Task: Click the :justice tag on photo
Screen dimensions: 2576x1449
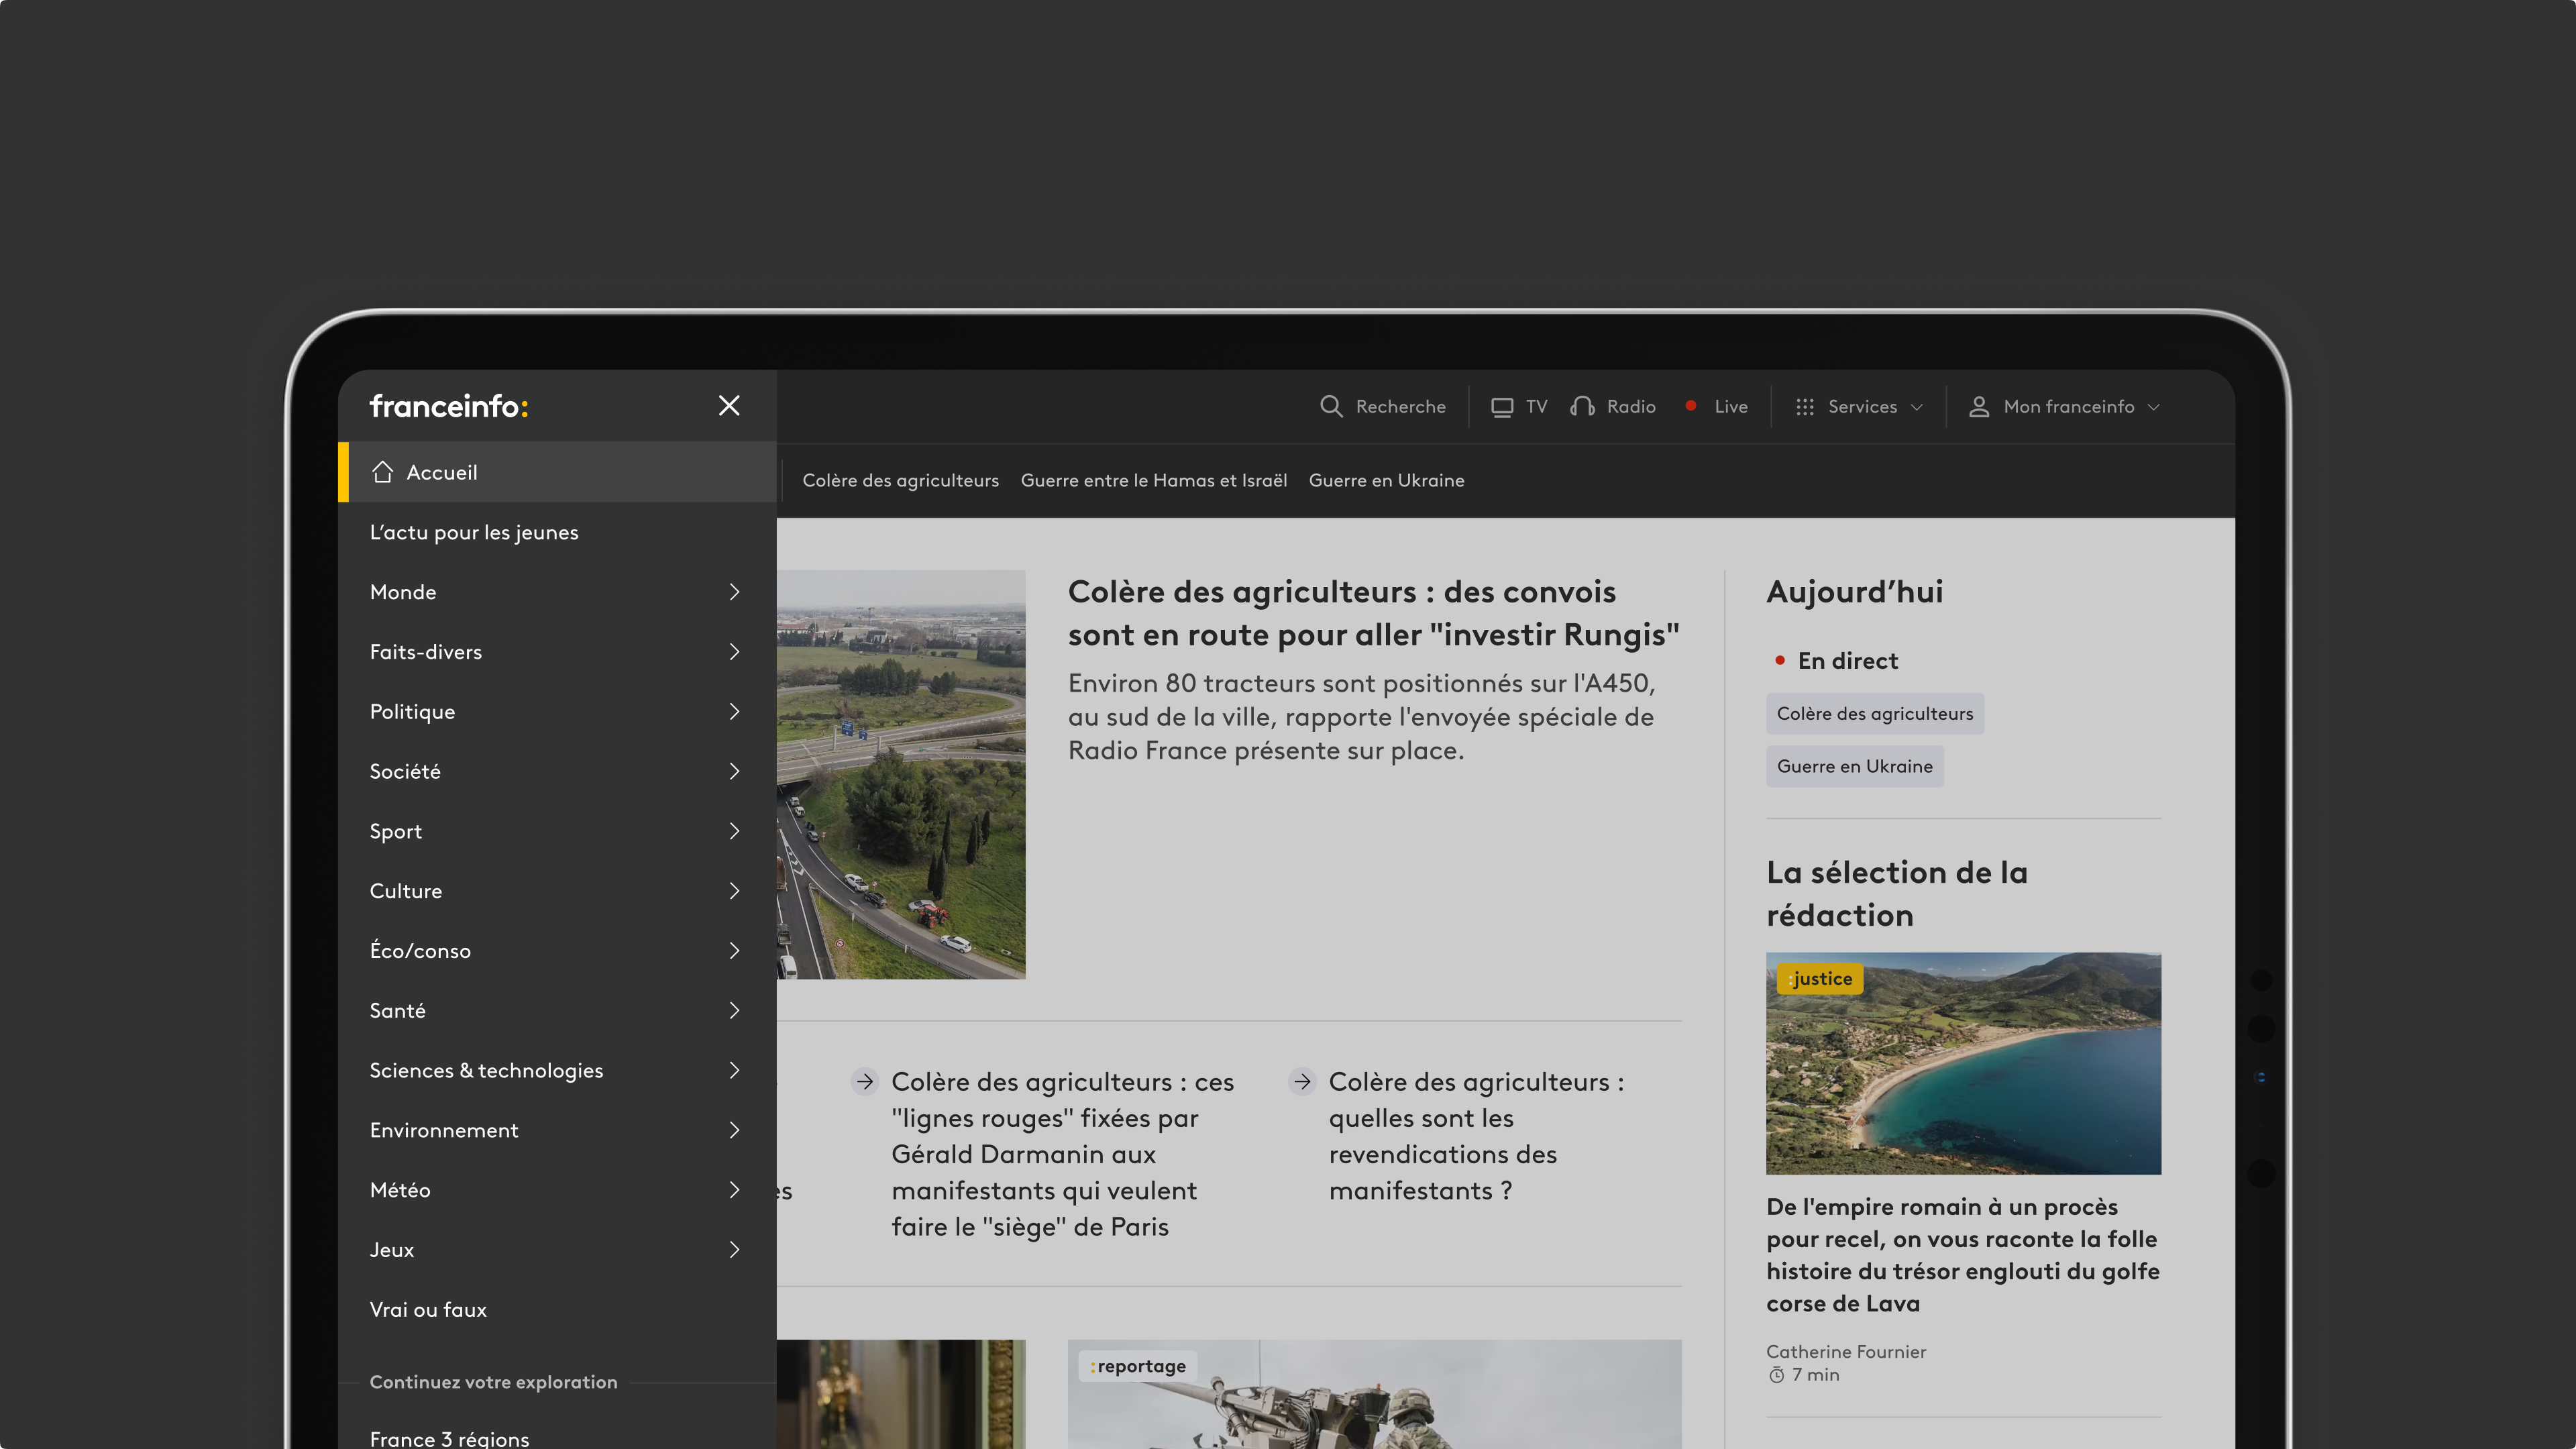Action: click(1819, 979)
